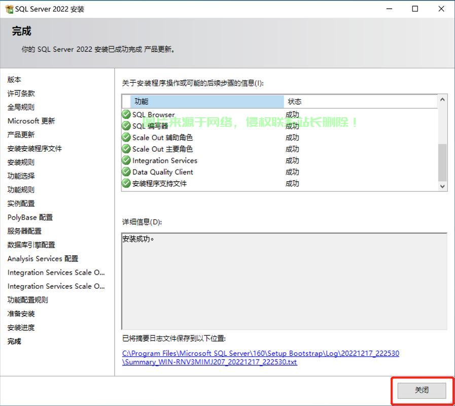This screenshot has height=406, width=455.
Task: Open the summary log file link
Action: [261, 357]
